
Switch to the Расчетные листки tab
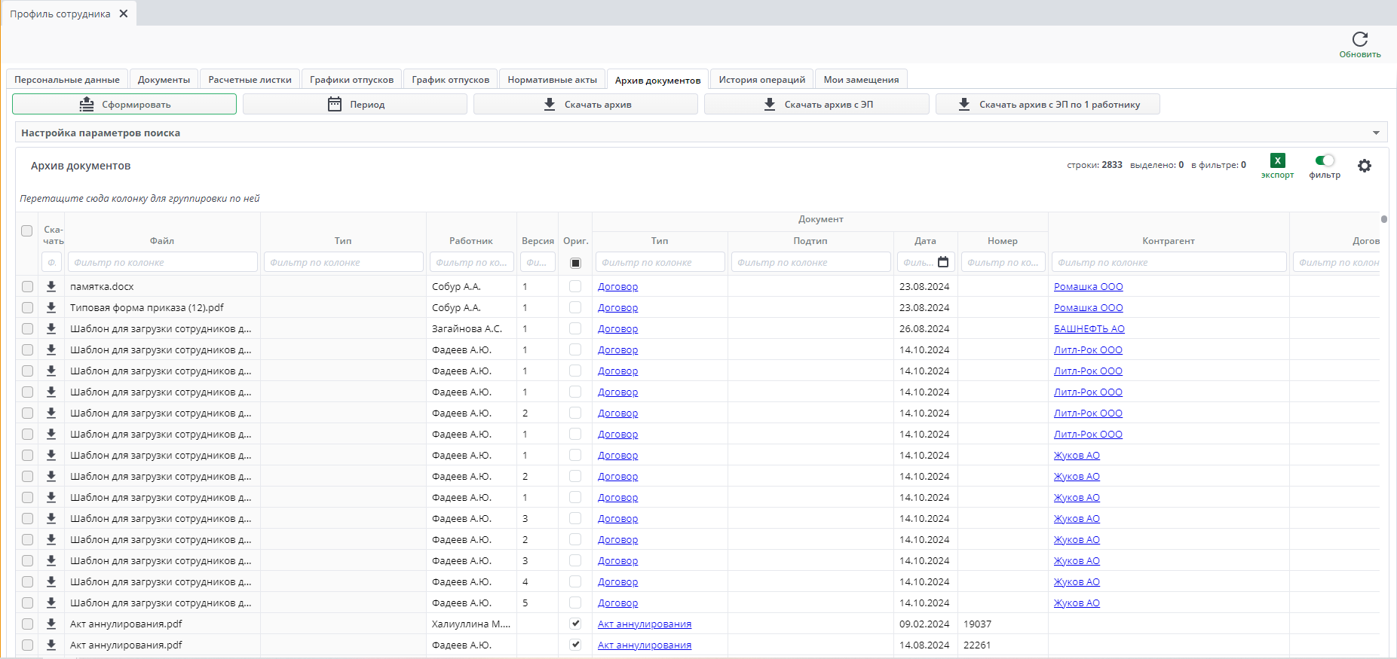[x=250, y=80]
